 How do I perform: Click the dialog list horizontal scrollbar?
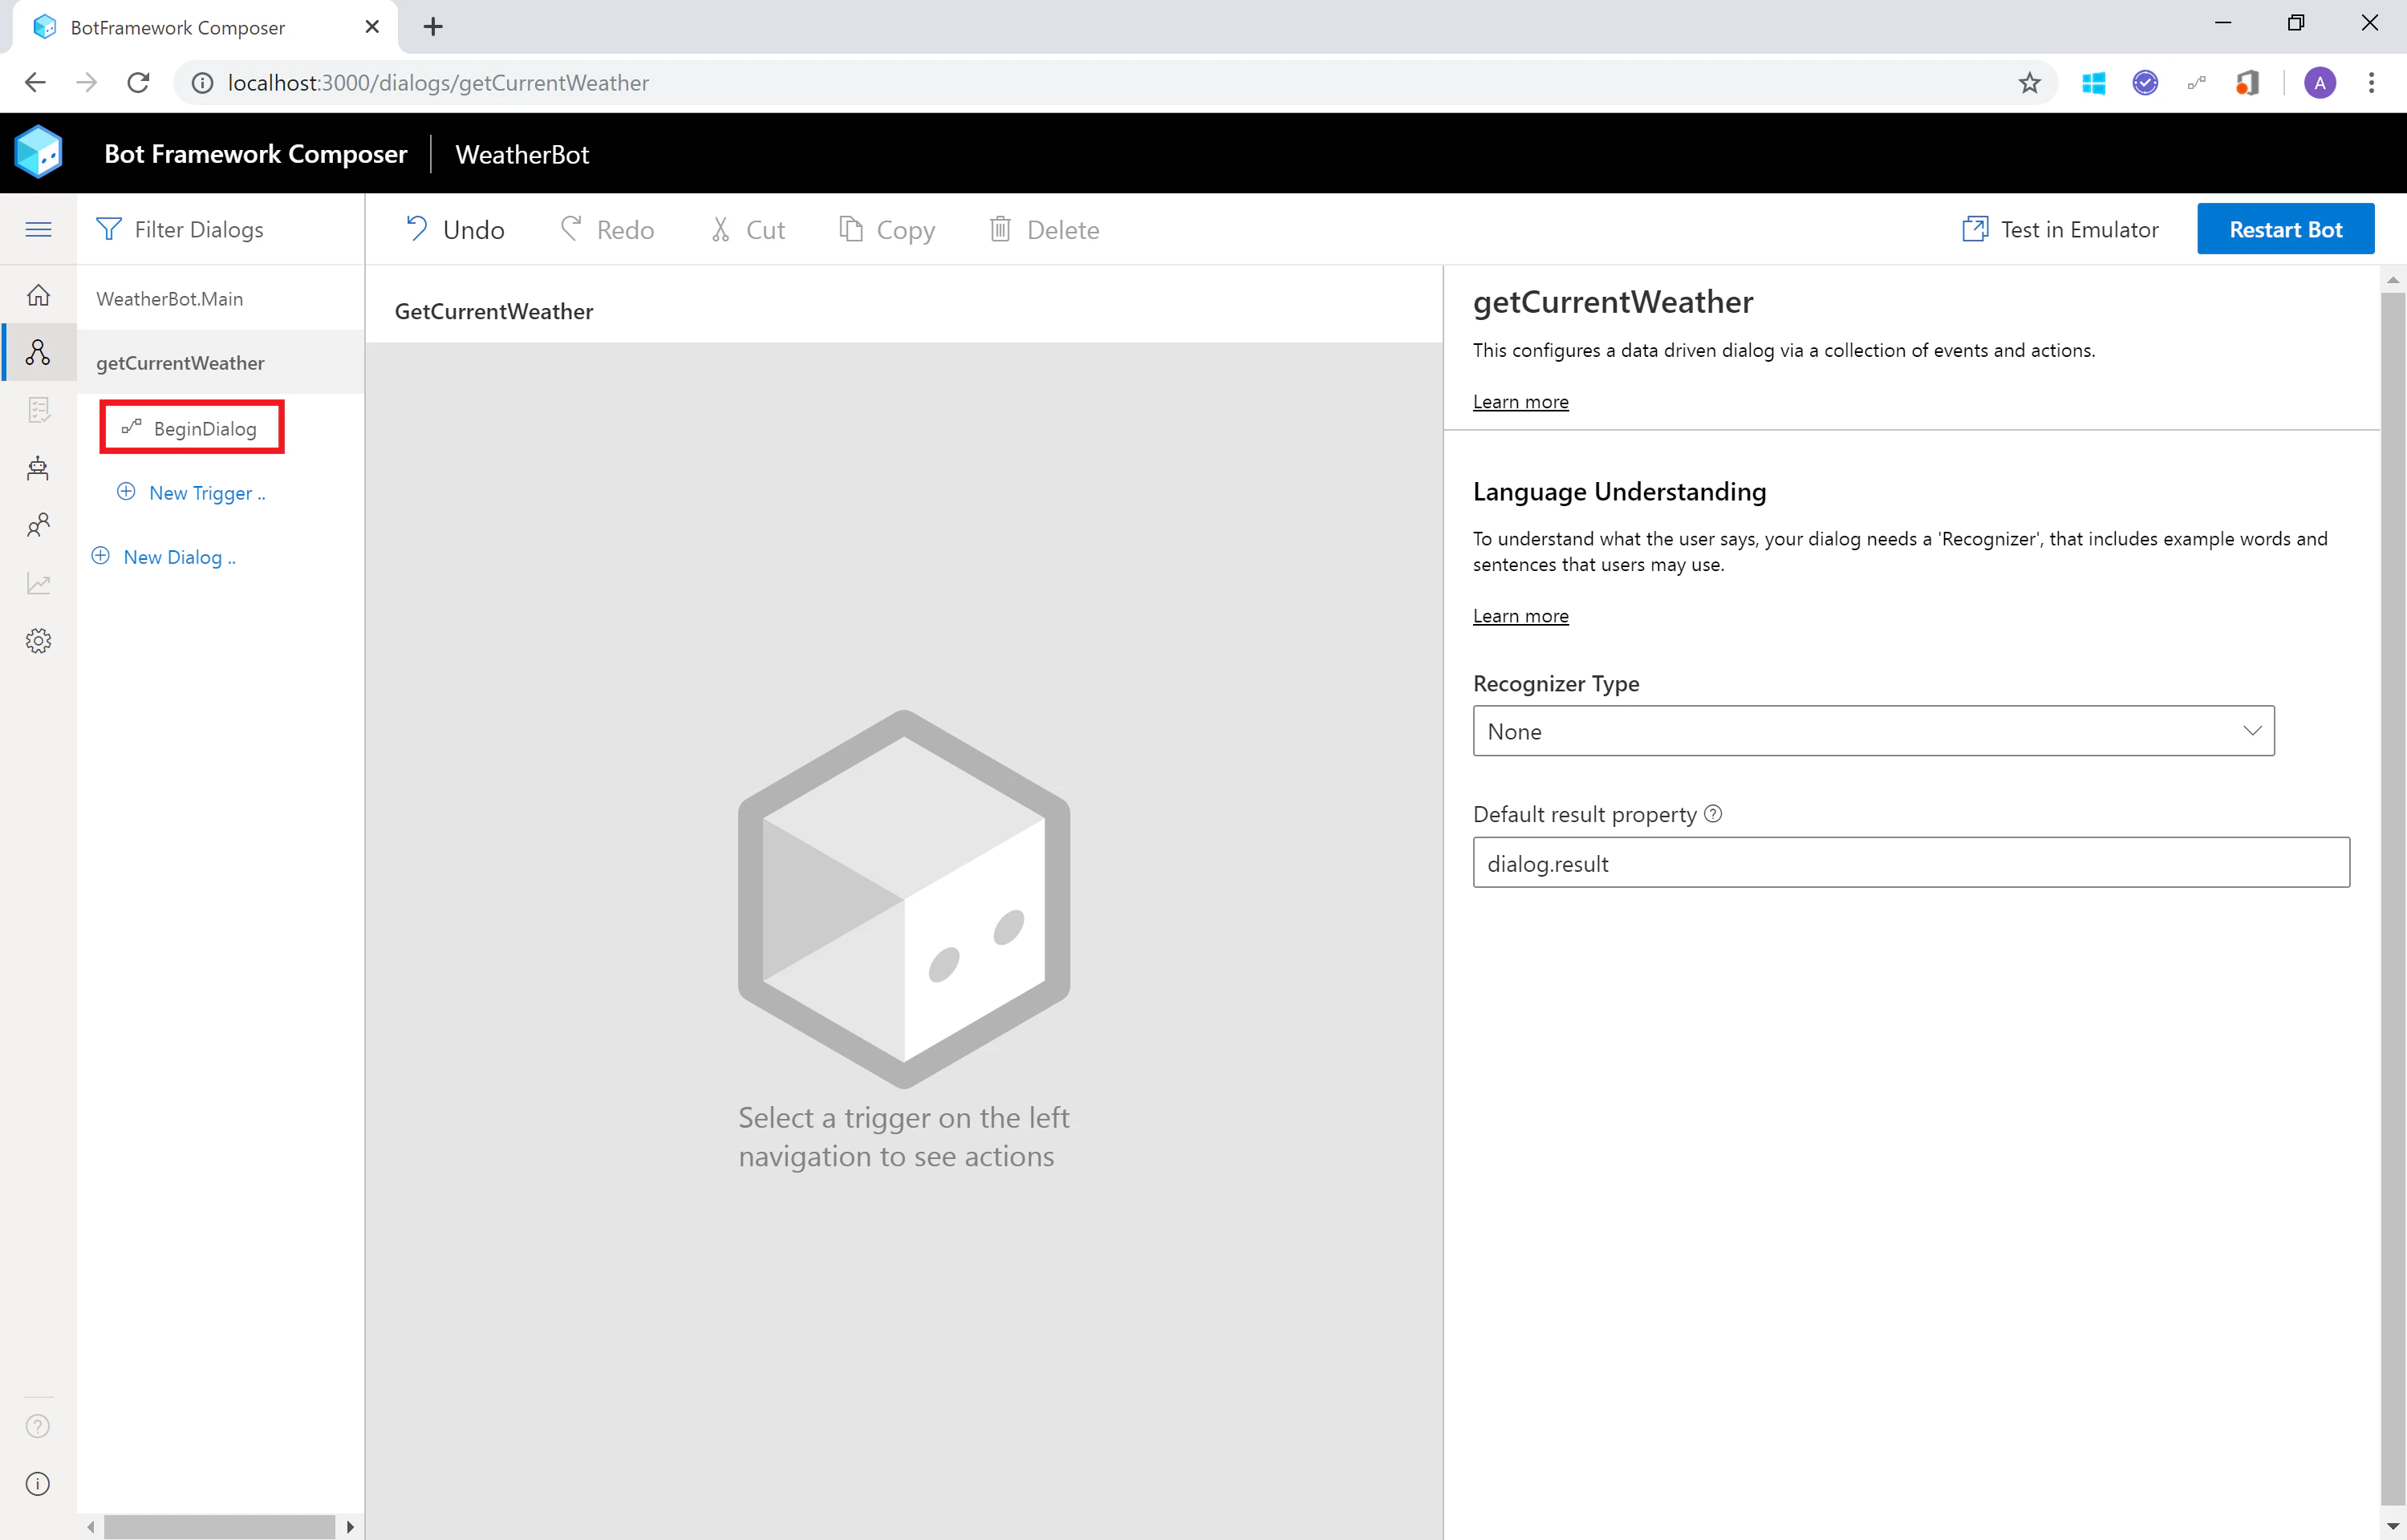pyautogui.click(x=220, y=1527)
